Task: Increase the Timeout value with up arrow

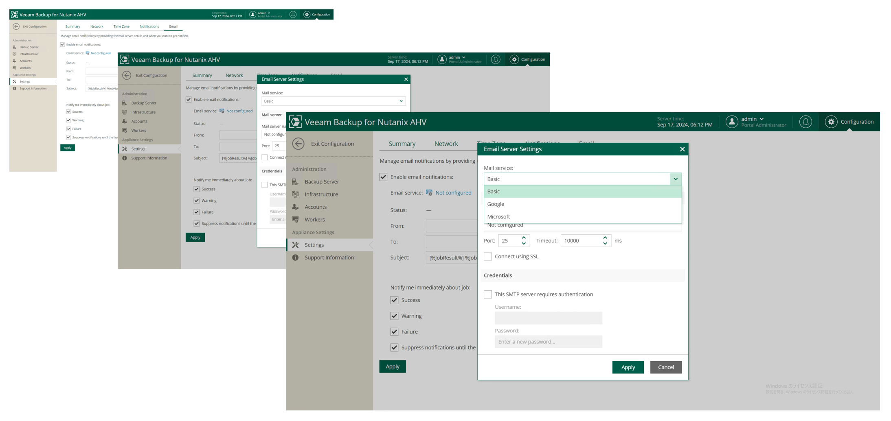Action: [605, 238]
